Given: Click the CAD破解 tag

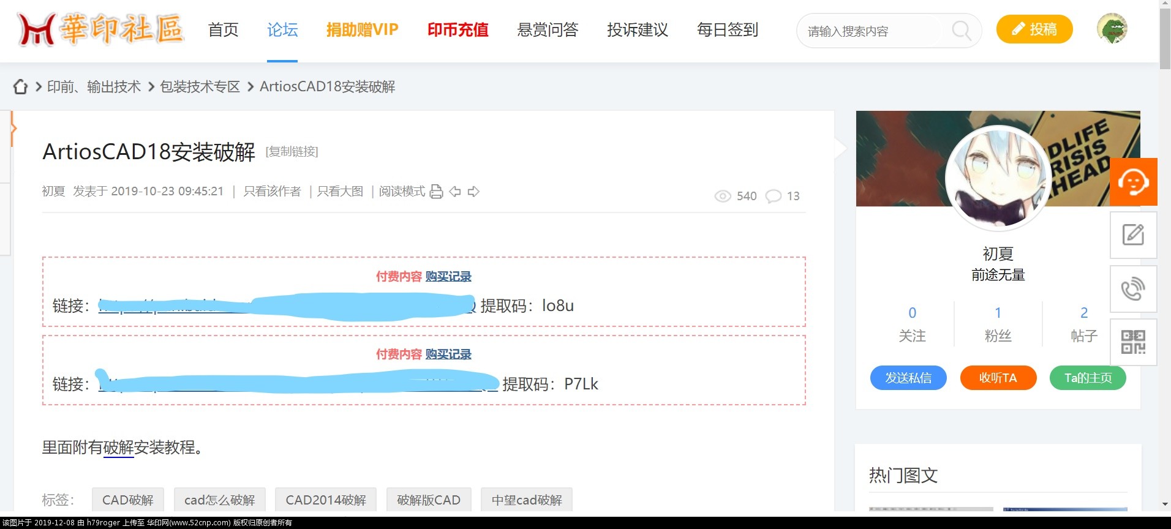Looking at the screenshot, I should tap(128, 500).
